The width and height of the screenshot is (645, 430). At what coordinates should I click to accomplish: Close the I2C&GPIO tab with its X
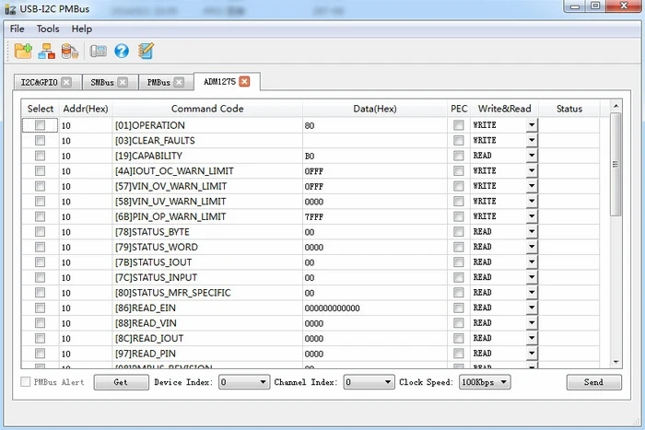[66, 82]
